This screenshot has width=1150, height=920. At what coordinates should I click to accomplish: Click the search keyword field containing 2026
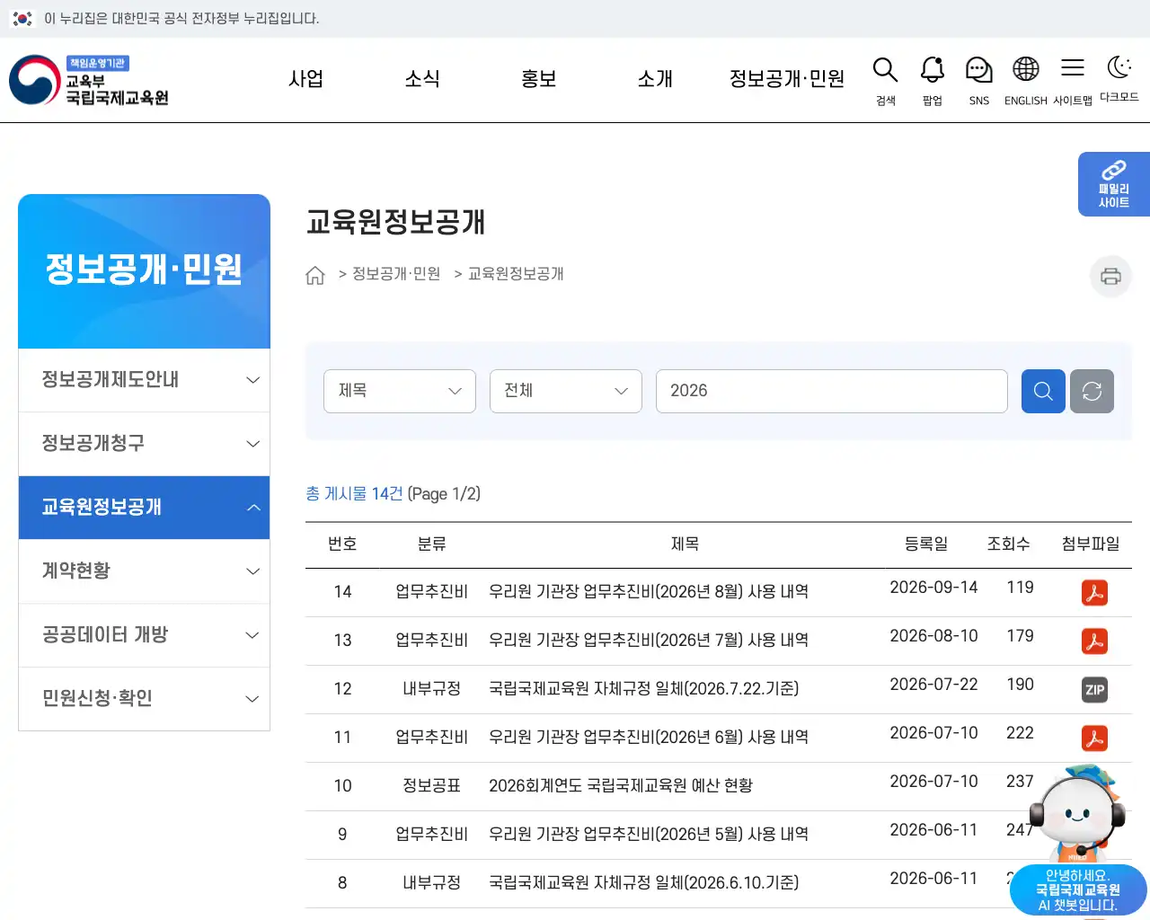click(x=832, y=391)
